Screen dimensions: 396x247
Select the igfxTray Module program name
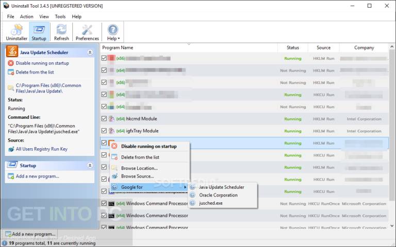tap(142, 131)
